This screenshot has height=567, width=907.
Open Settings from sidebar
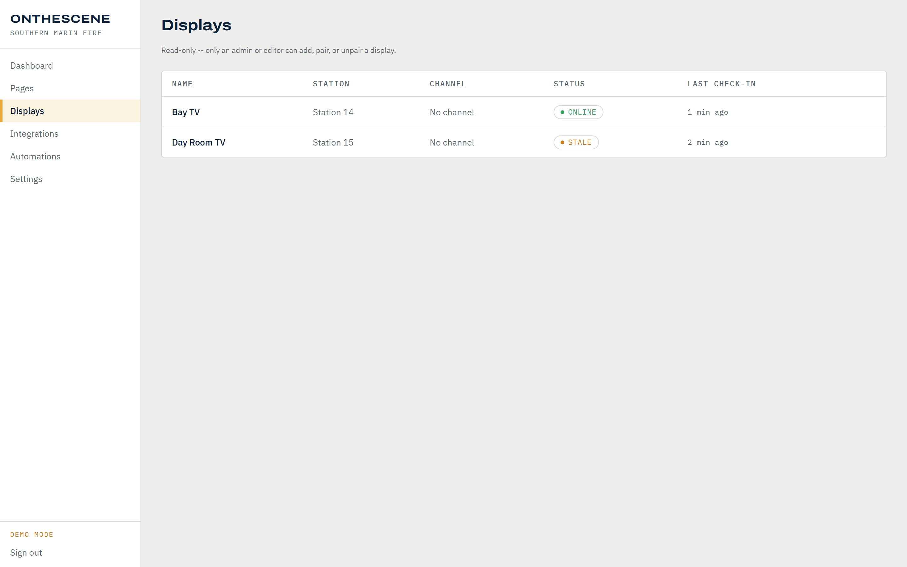click(26, 179)
